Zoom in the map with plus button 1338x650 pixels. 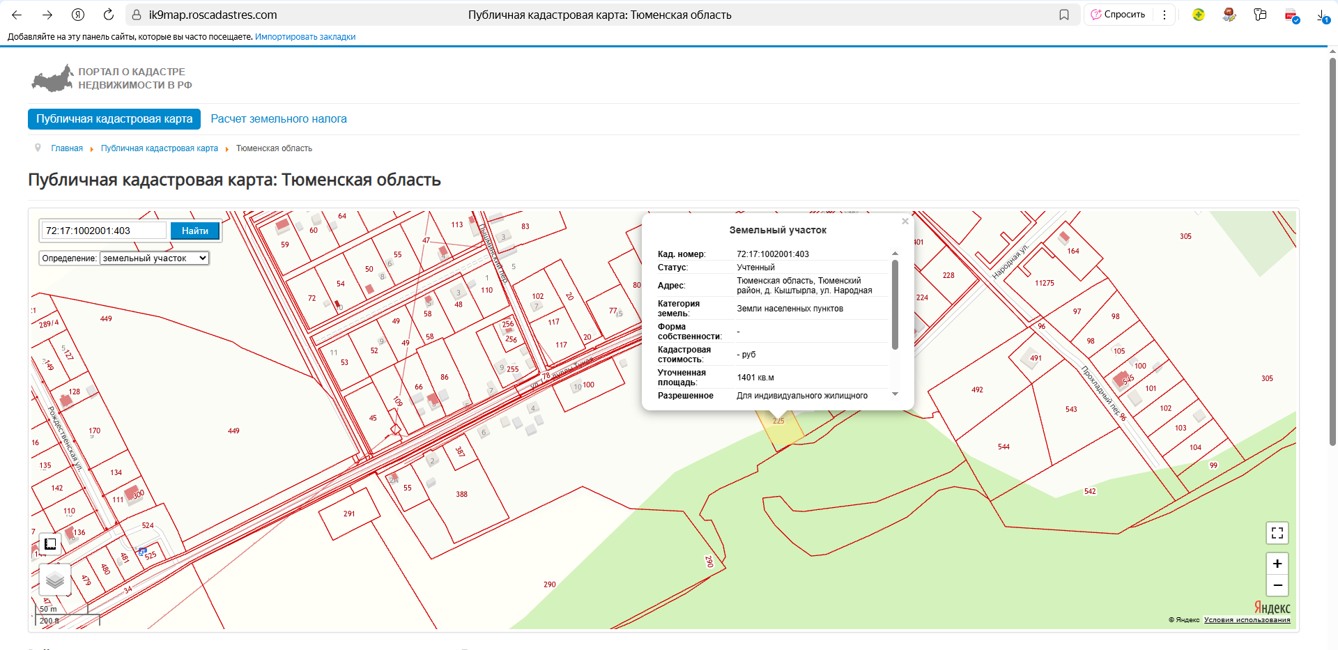point(1277,564)
